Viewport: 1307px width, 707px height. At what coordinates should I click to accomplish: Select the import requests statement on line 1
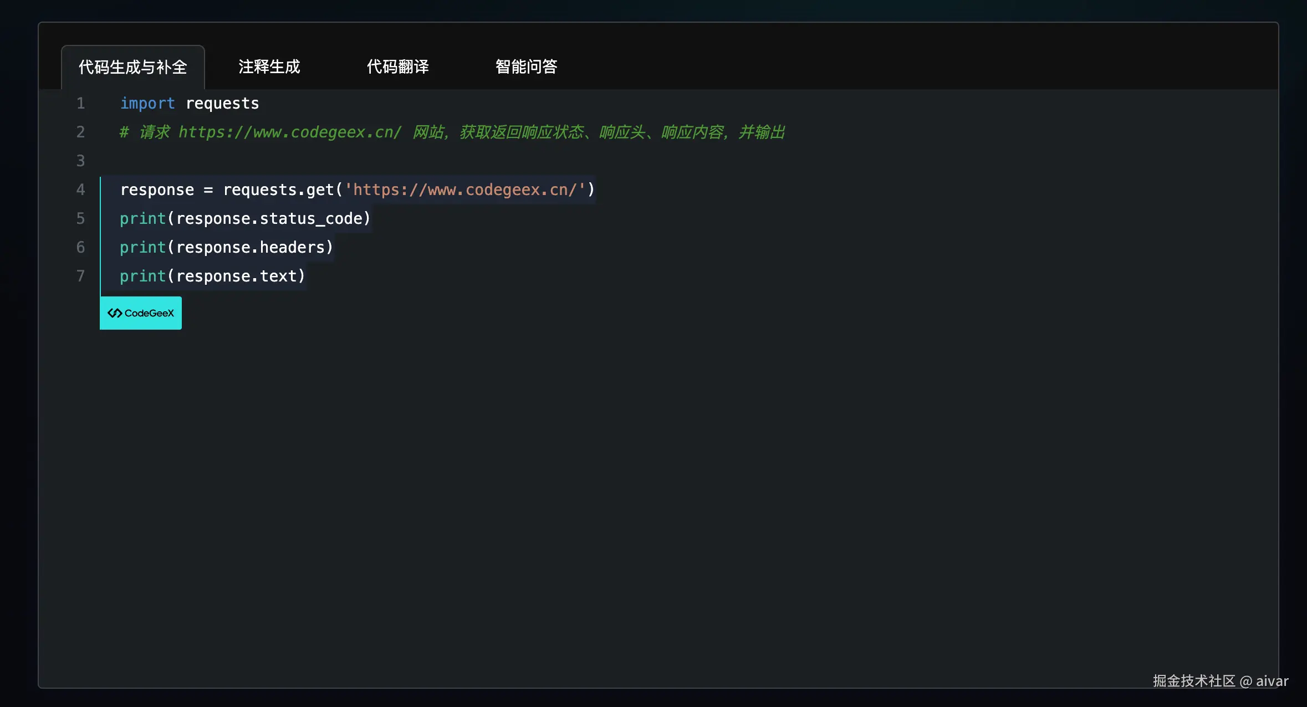pyautogui.click(x=189, y=103)
